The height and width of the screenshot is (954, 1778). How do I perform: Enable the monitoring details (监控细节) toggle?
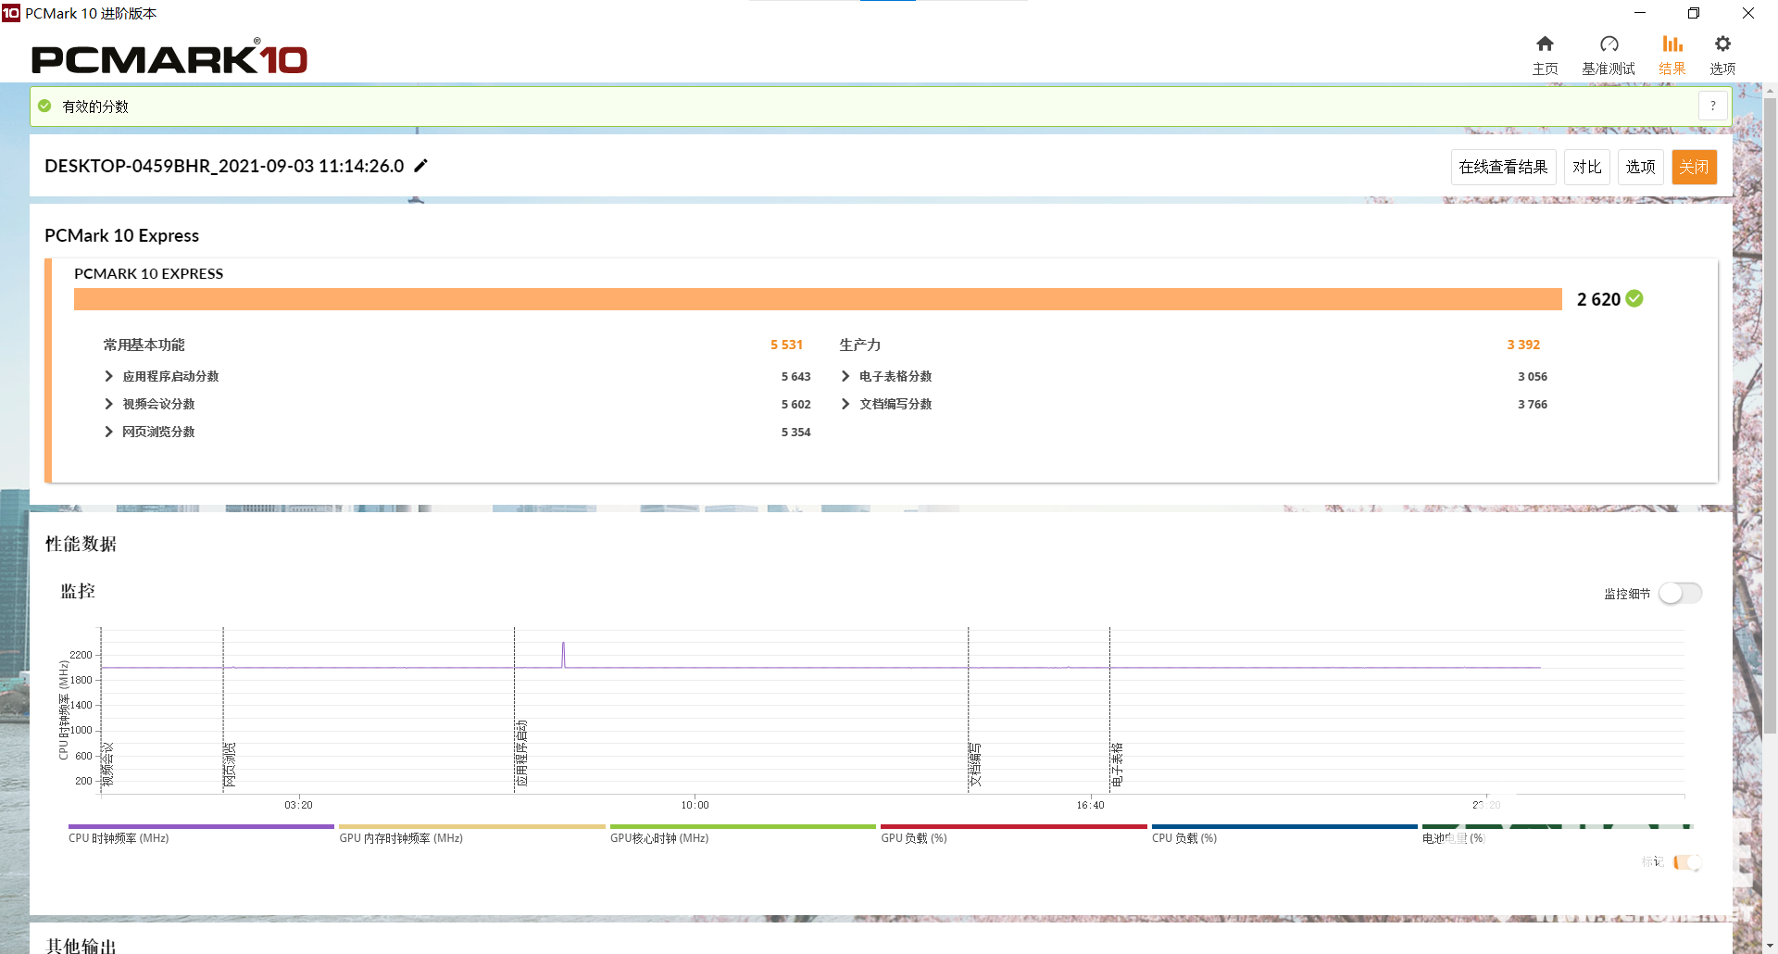(1679, 593)
